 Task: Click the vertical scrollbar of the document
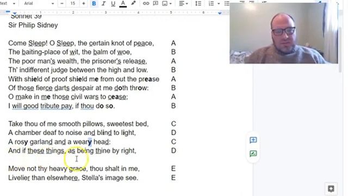tap(340, 50)
